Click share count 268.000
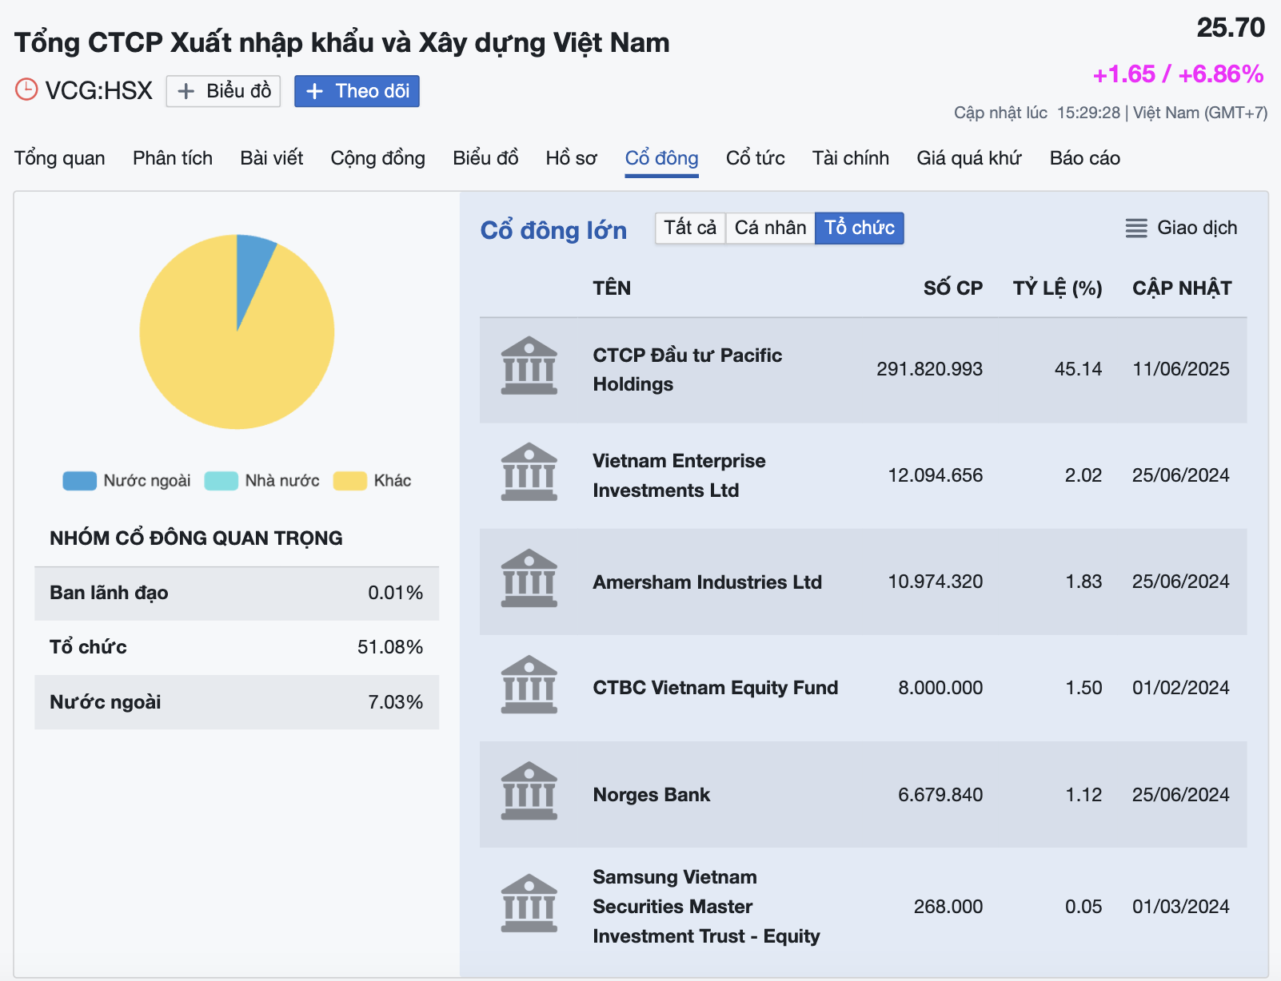Screen dimensions: 1281x981 click(948, 907)
